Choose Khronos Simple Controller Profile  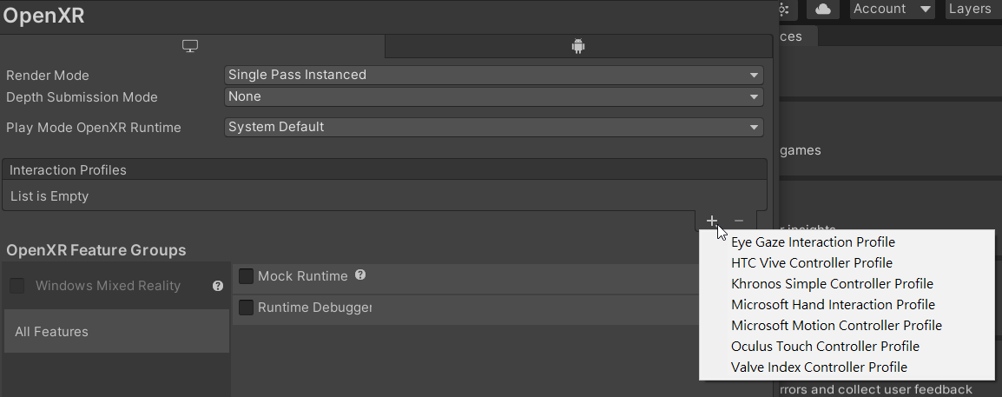pyautogui.click(x=847, y=284)
